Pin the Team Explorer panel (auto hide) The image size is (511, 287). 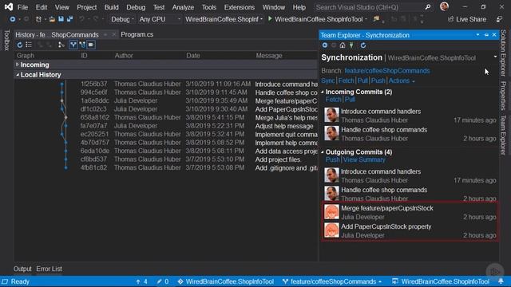point(486,35)
